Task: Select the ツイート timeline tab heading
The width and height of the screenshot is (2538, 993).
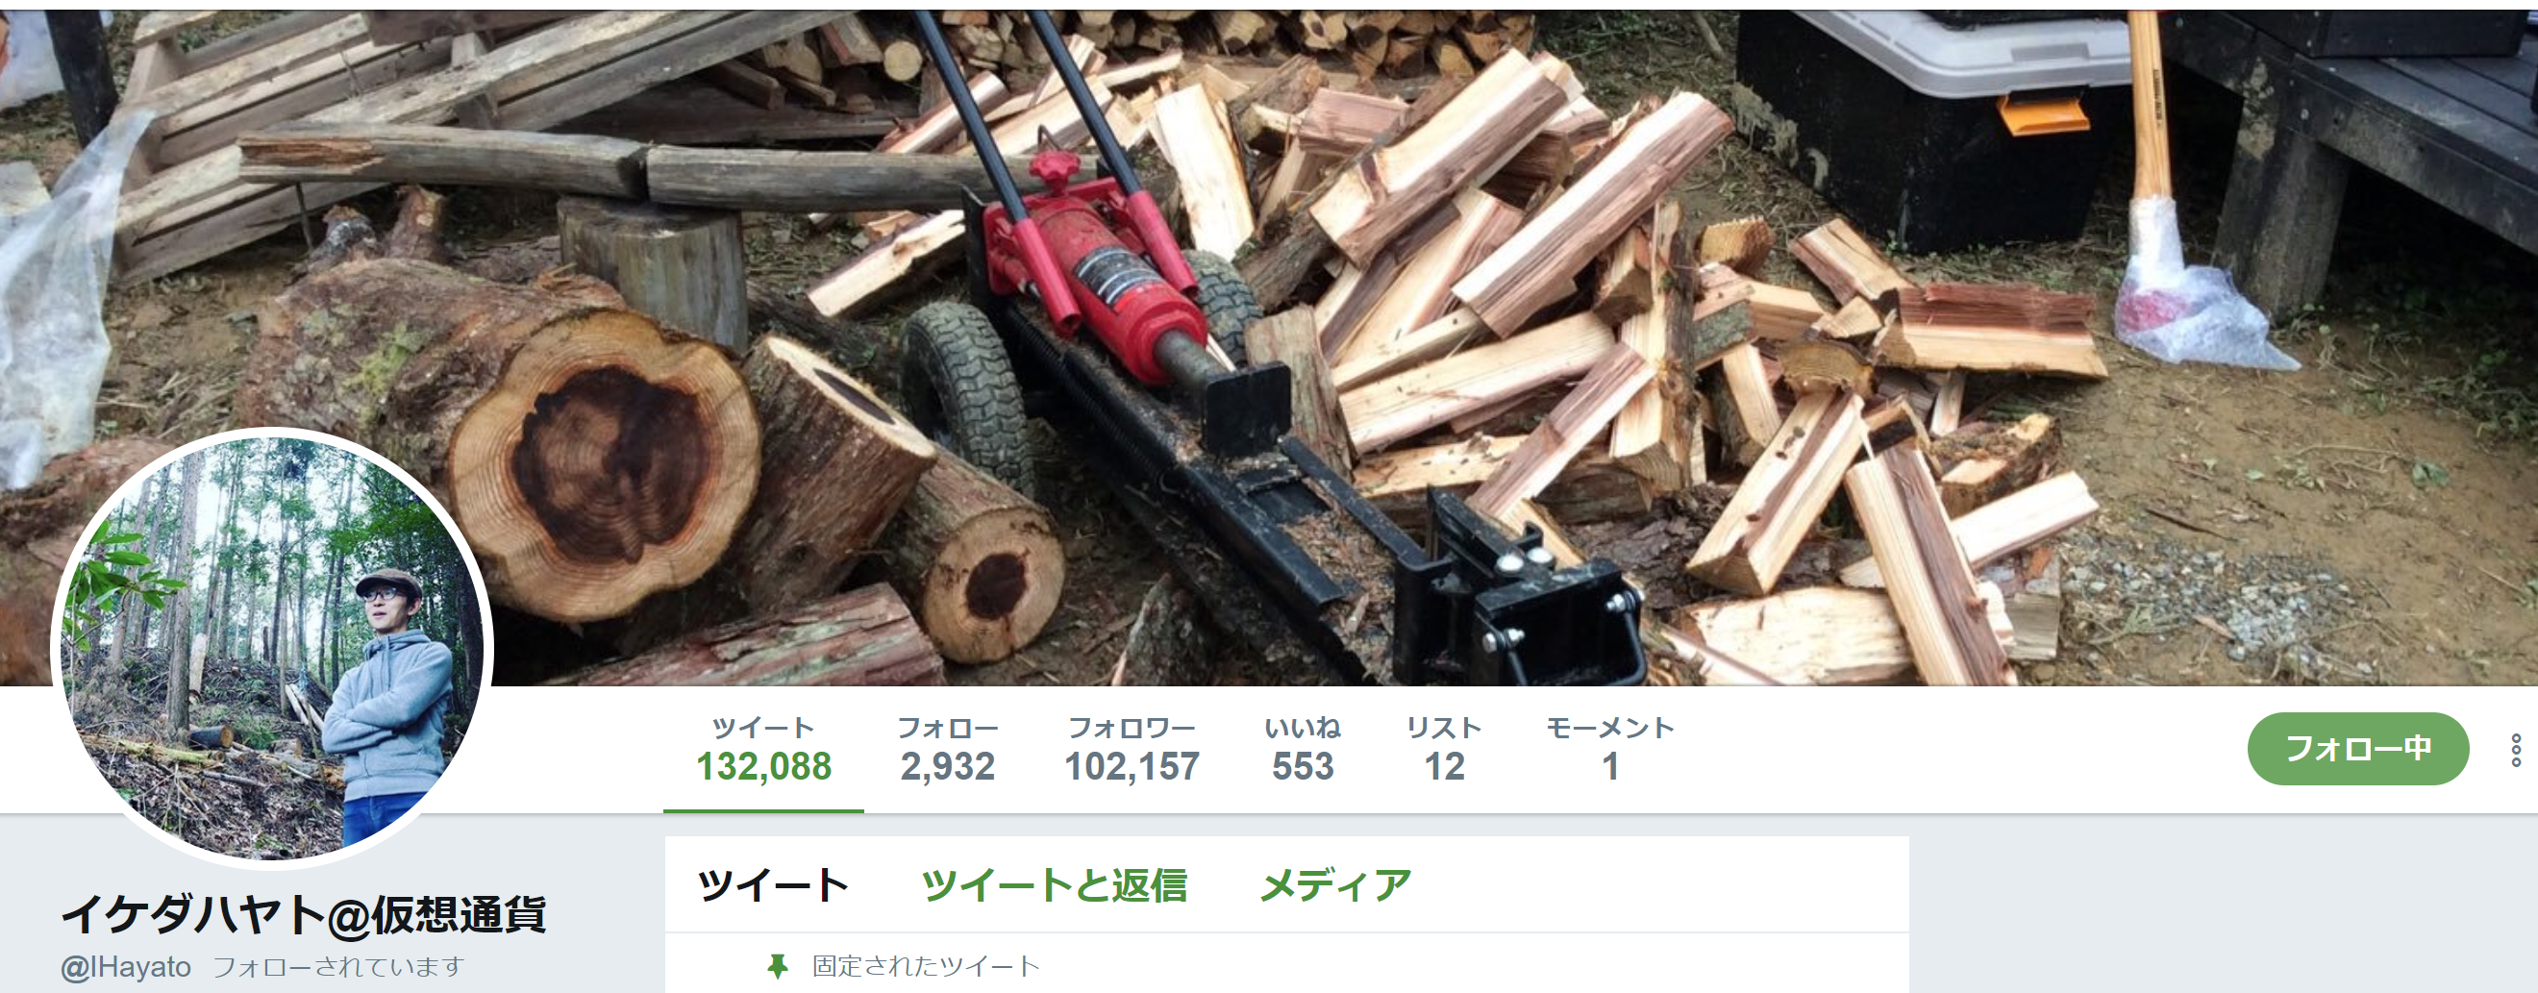Action: (x=772, y=885)
